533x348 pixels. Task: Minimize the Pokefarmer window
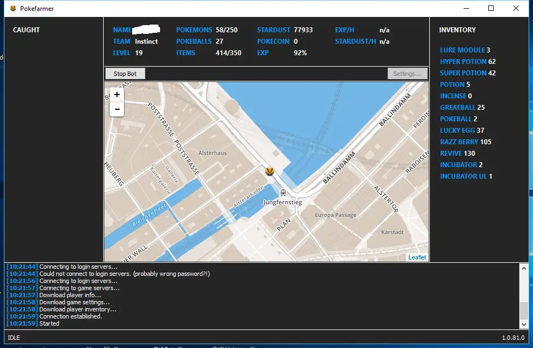(x=466, y=9)
